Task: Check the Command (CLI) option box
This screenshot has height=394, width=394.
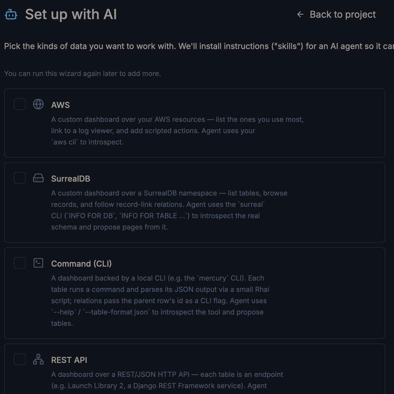Action: [20, 263]
